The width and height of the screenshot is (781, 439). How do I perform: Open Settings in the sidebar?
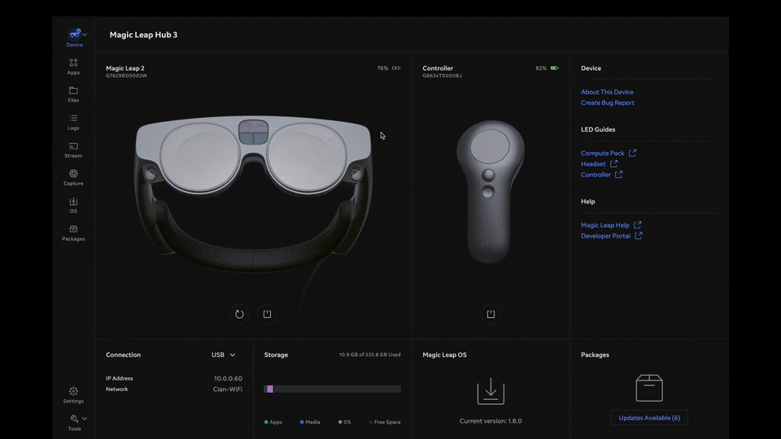click(x=73, y=395)
